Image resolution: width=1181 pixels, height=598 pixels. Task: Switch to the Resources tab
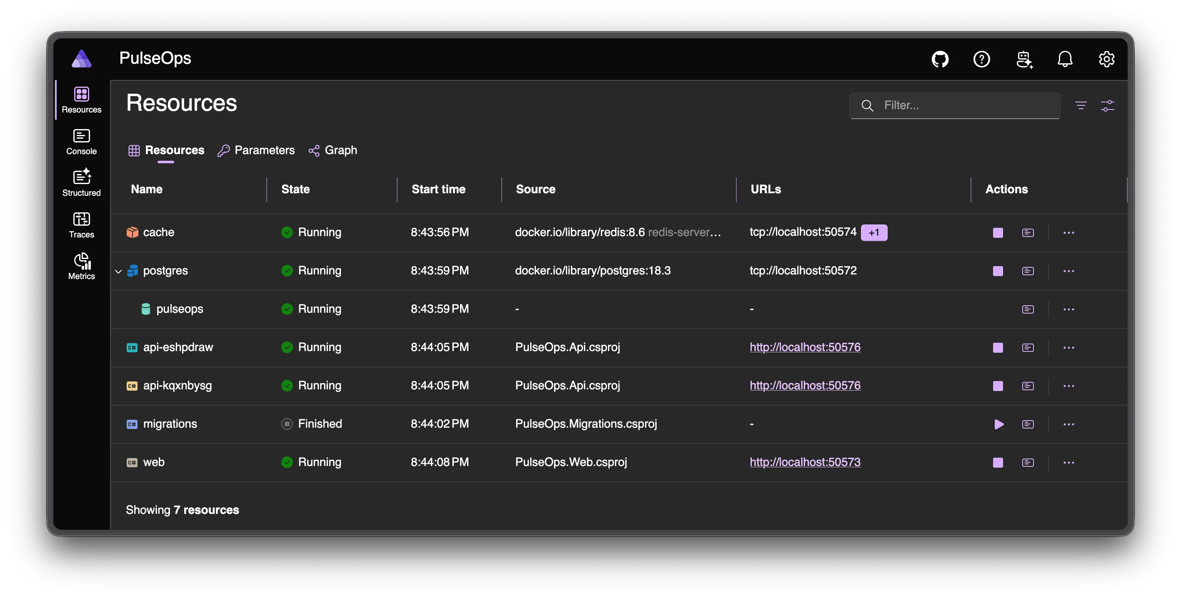coord(166,150)
